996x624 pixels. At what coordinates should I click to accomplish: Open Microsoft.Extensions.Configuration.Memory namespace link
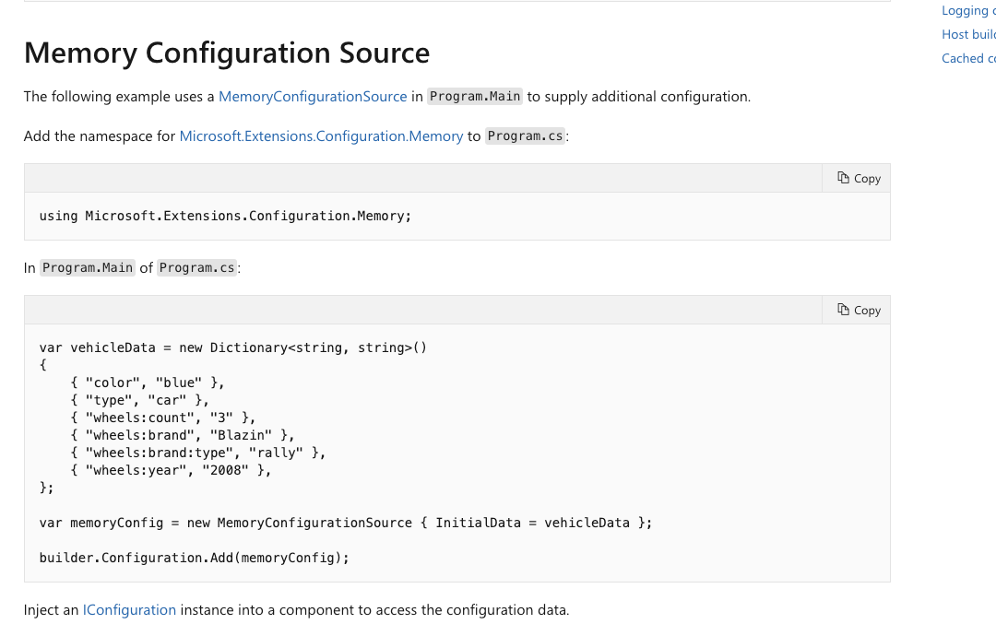tap(321, 135)
